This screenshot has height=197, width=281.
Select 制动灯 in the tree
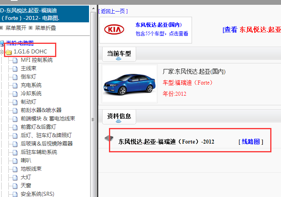tap(28, 102)
